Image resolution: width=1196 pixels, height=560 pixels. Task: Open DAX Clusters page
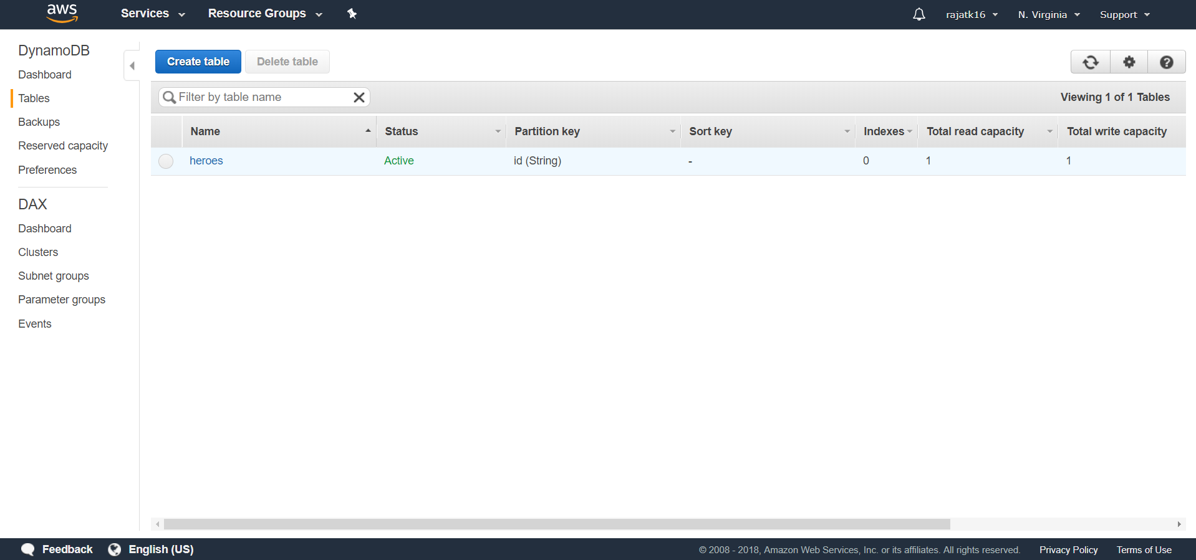coord(38,252)
